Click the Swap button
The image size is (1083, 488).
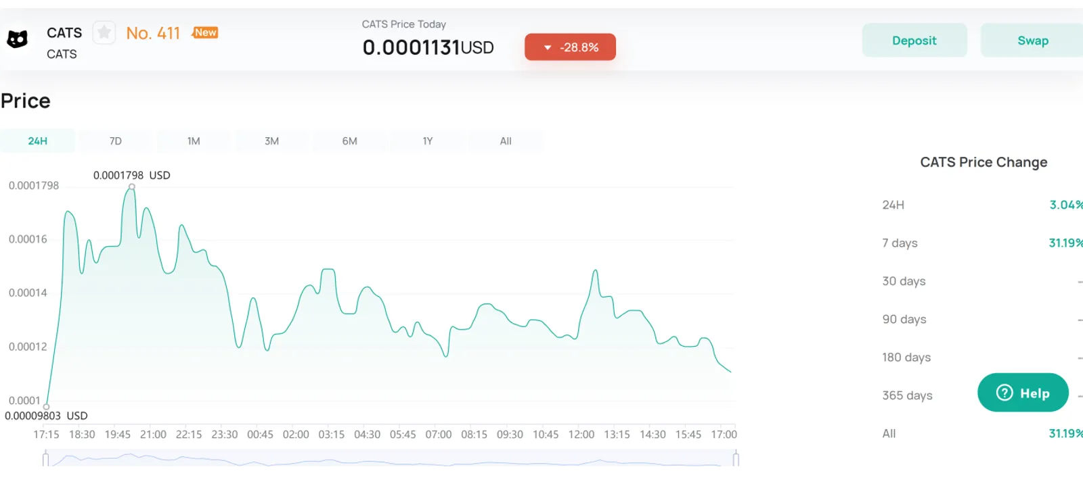coord(1032,41)
